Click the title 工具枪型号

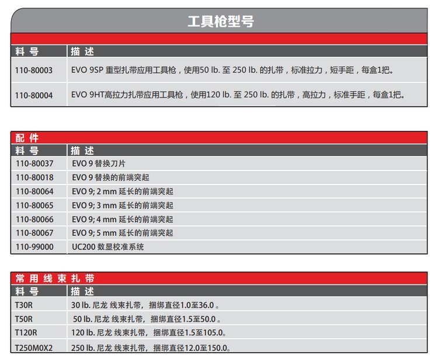coord(221,22)
